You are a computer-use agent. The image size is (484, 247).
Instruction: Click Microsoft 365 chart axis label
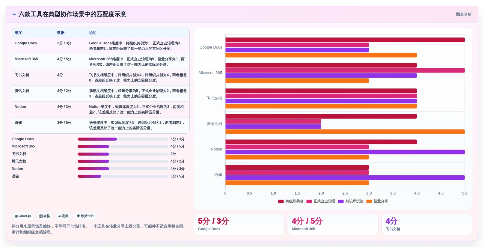[210, 73]
